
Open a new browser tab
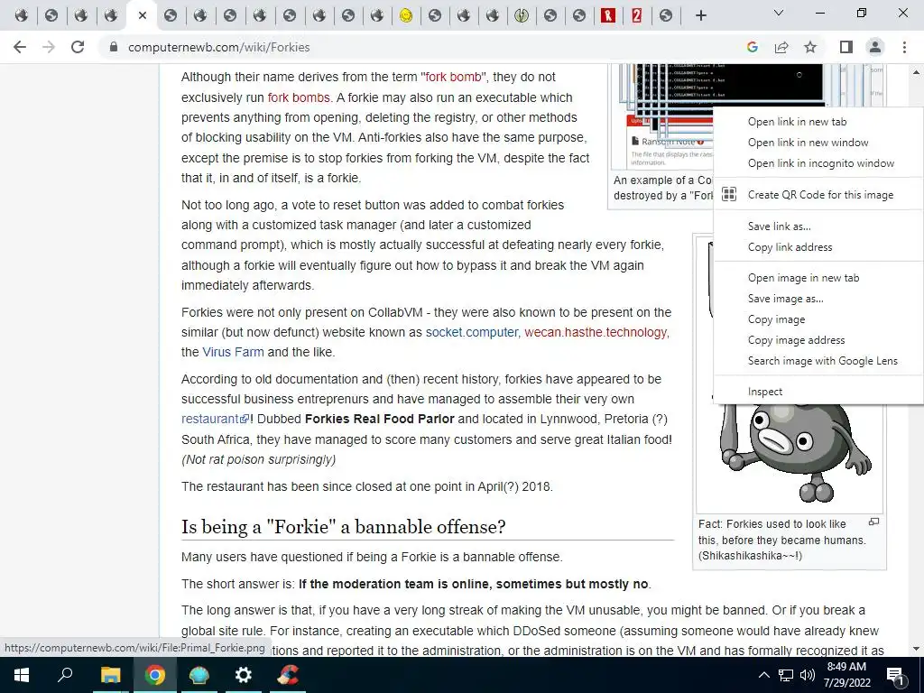[x=700, y=16]
